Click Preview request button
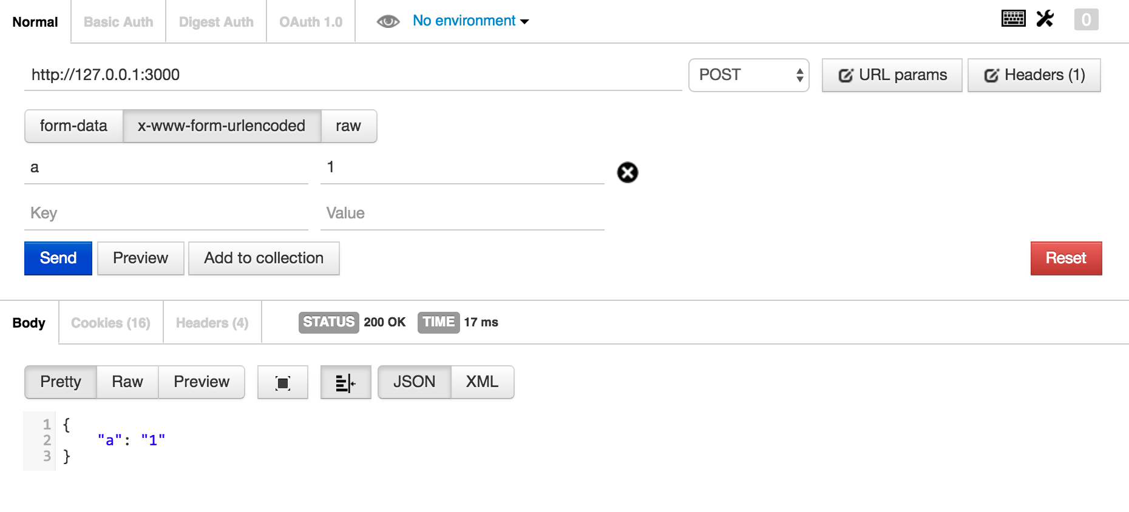This screenshot has height=512, width=1129. coord(141,258)
